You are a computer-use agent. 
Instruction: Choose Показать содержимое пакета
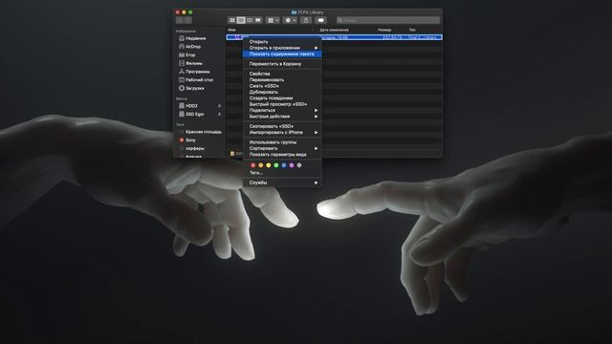pyautogui.click(x=282, y=54)
